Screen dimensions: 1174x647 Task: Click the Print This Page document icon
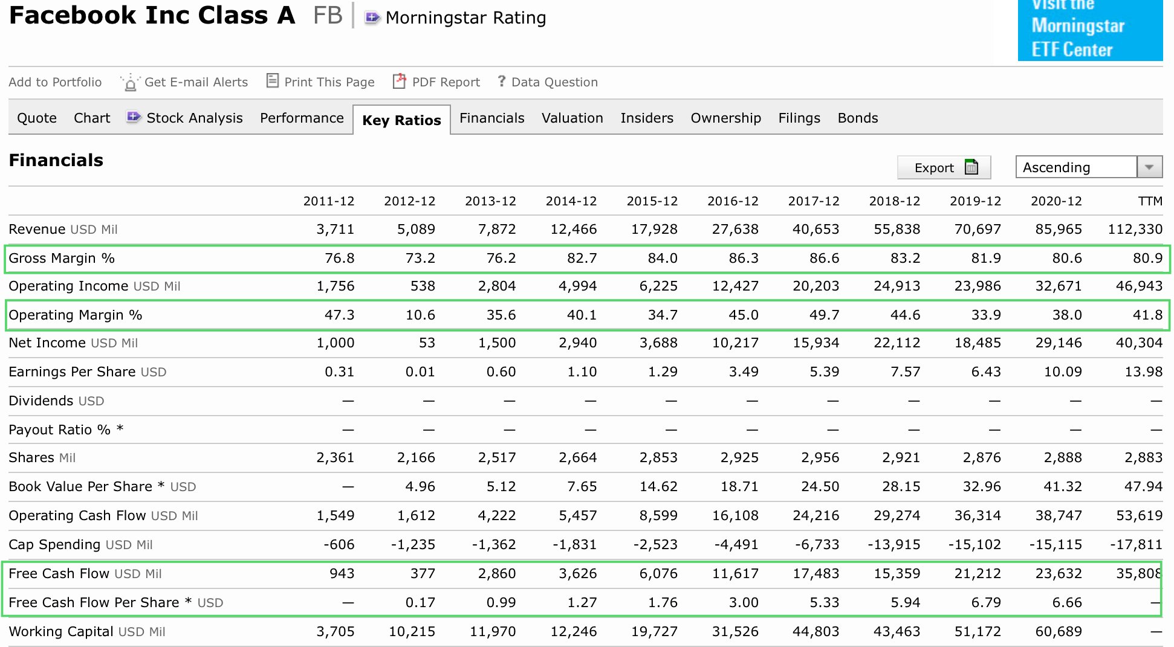point(273,80)
